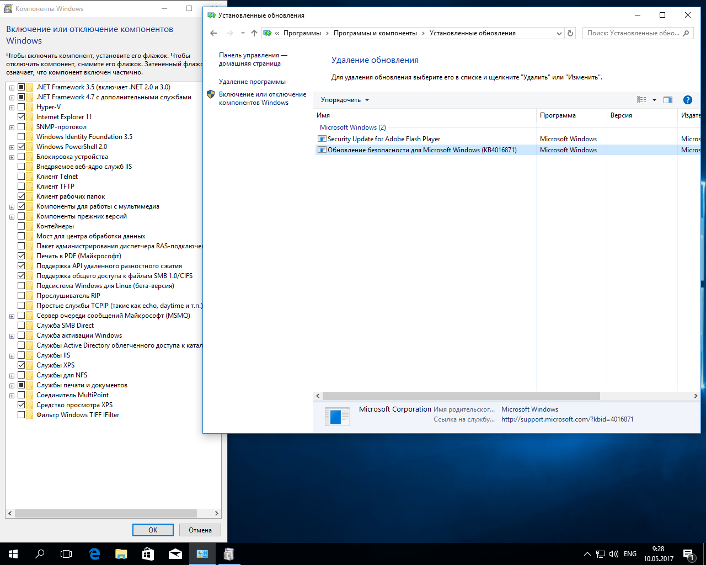Open Включение или отключение компонентов Windows link

(x=263, y=98)
